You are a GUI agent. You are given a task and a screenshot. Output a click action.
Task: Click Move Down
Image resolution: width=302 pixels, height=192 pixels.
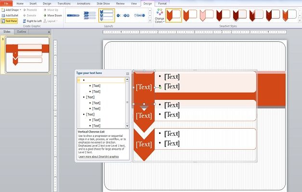[53, 15]
